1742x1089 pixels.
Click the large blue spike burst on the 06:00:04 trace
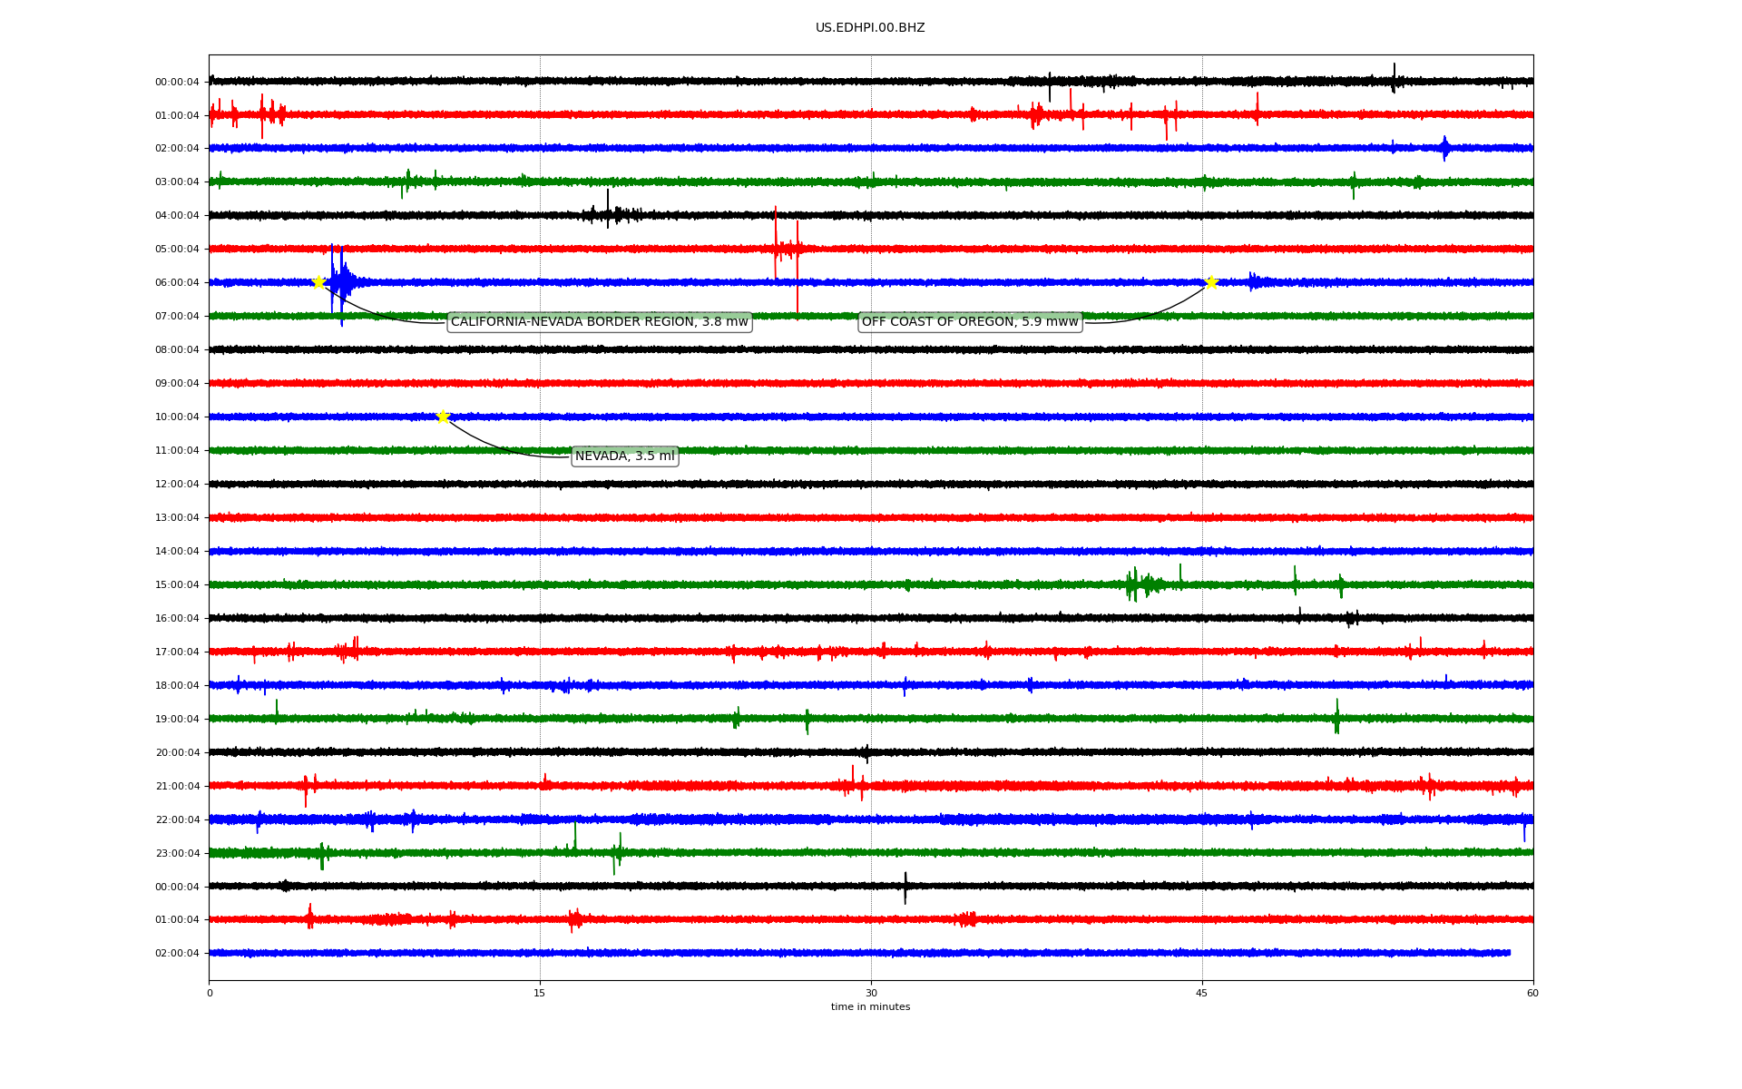[x=341, y=282]
